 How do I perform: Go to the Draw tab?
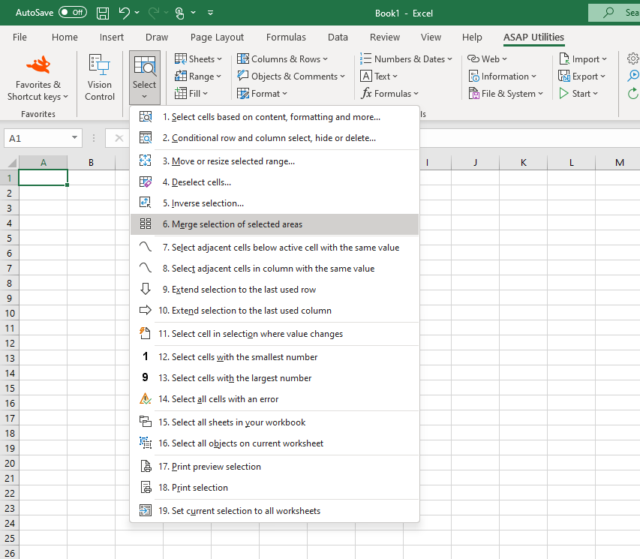pos(157,38)
